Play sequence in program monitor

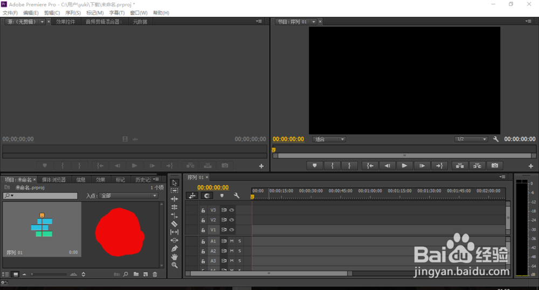click(x=404, y=166)
